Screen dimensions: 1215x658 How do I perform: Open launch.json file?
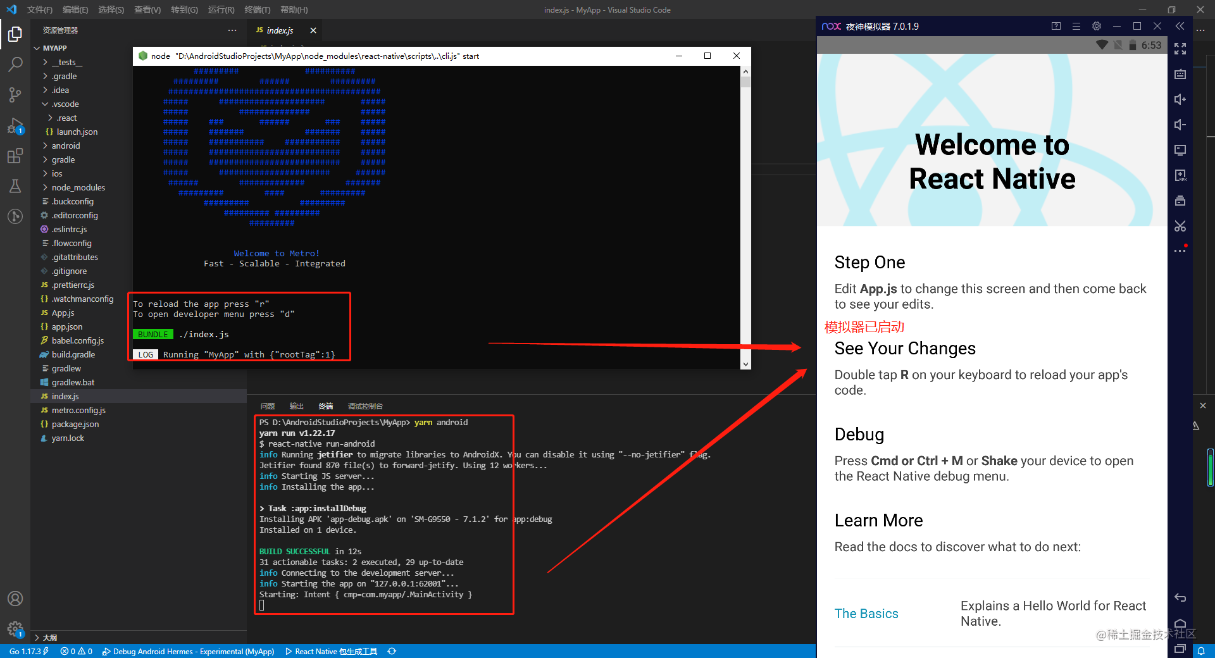[77, 132]
